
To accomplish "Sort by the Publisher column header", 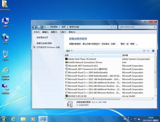I will pyautogui.click(x=138, y=55).
